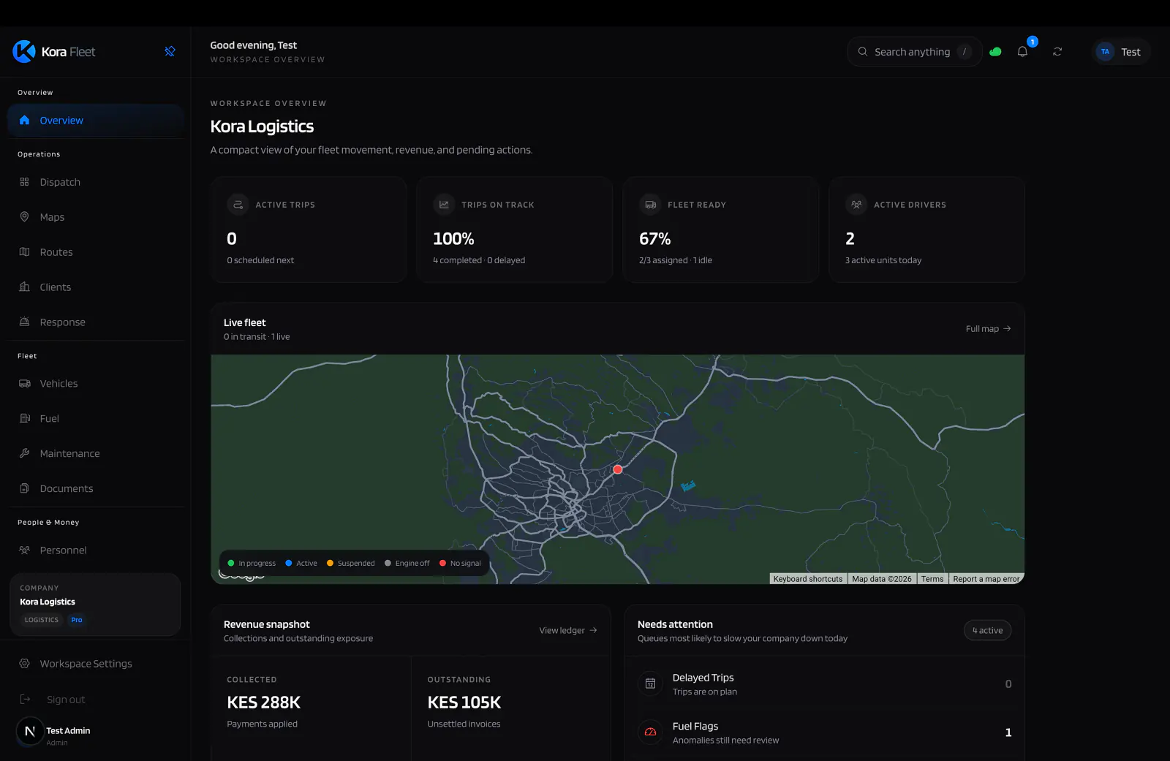This screenshot has width=1170, height=761.
Task: Click the Dispatch grid icon
Action: click(x=24, y=182)
